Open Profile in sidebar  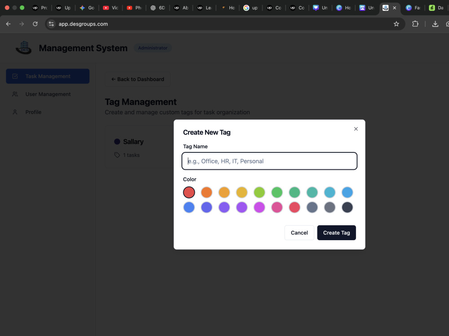point(48,112)
